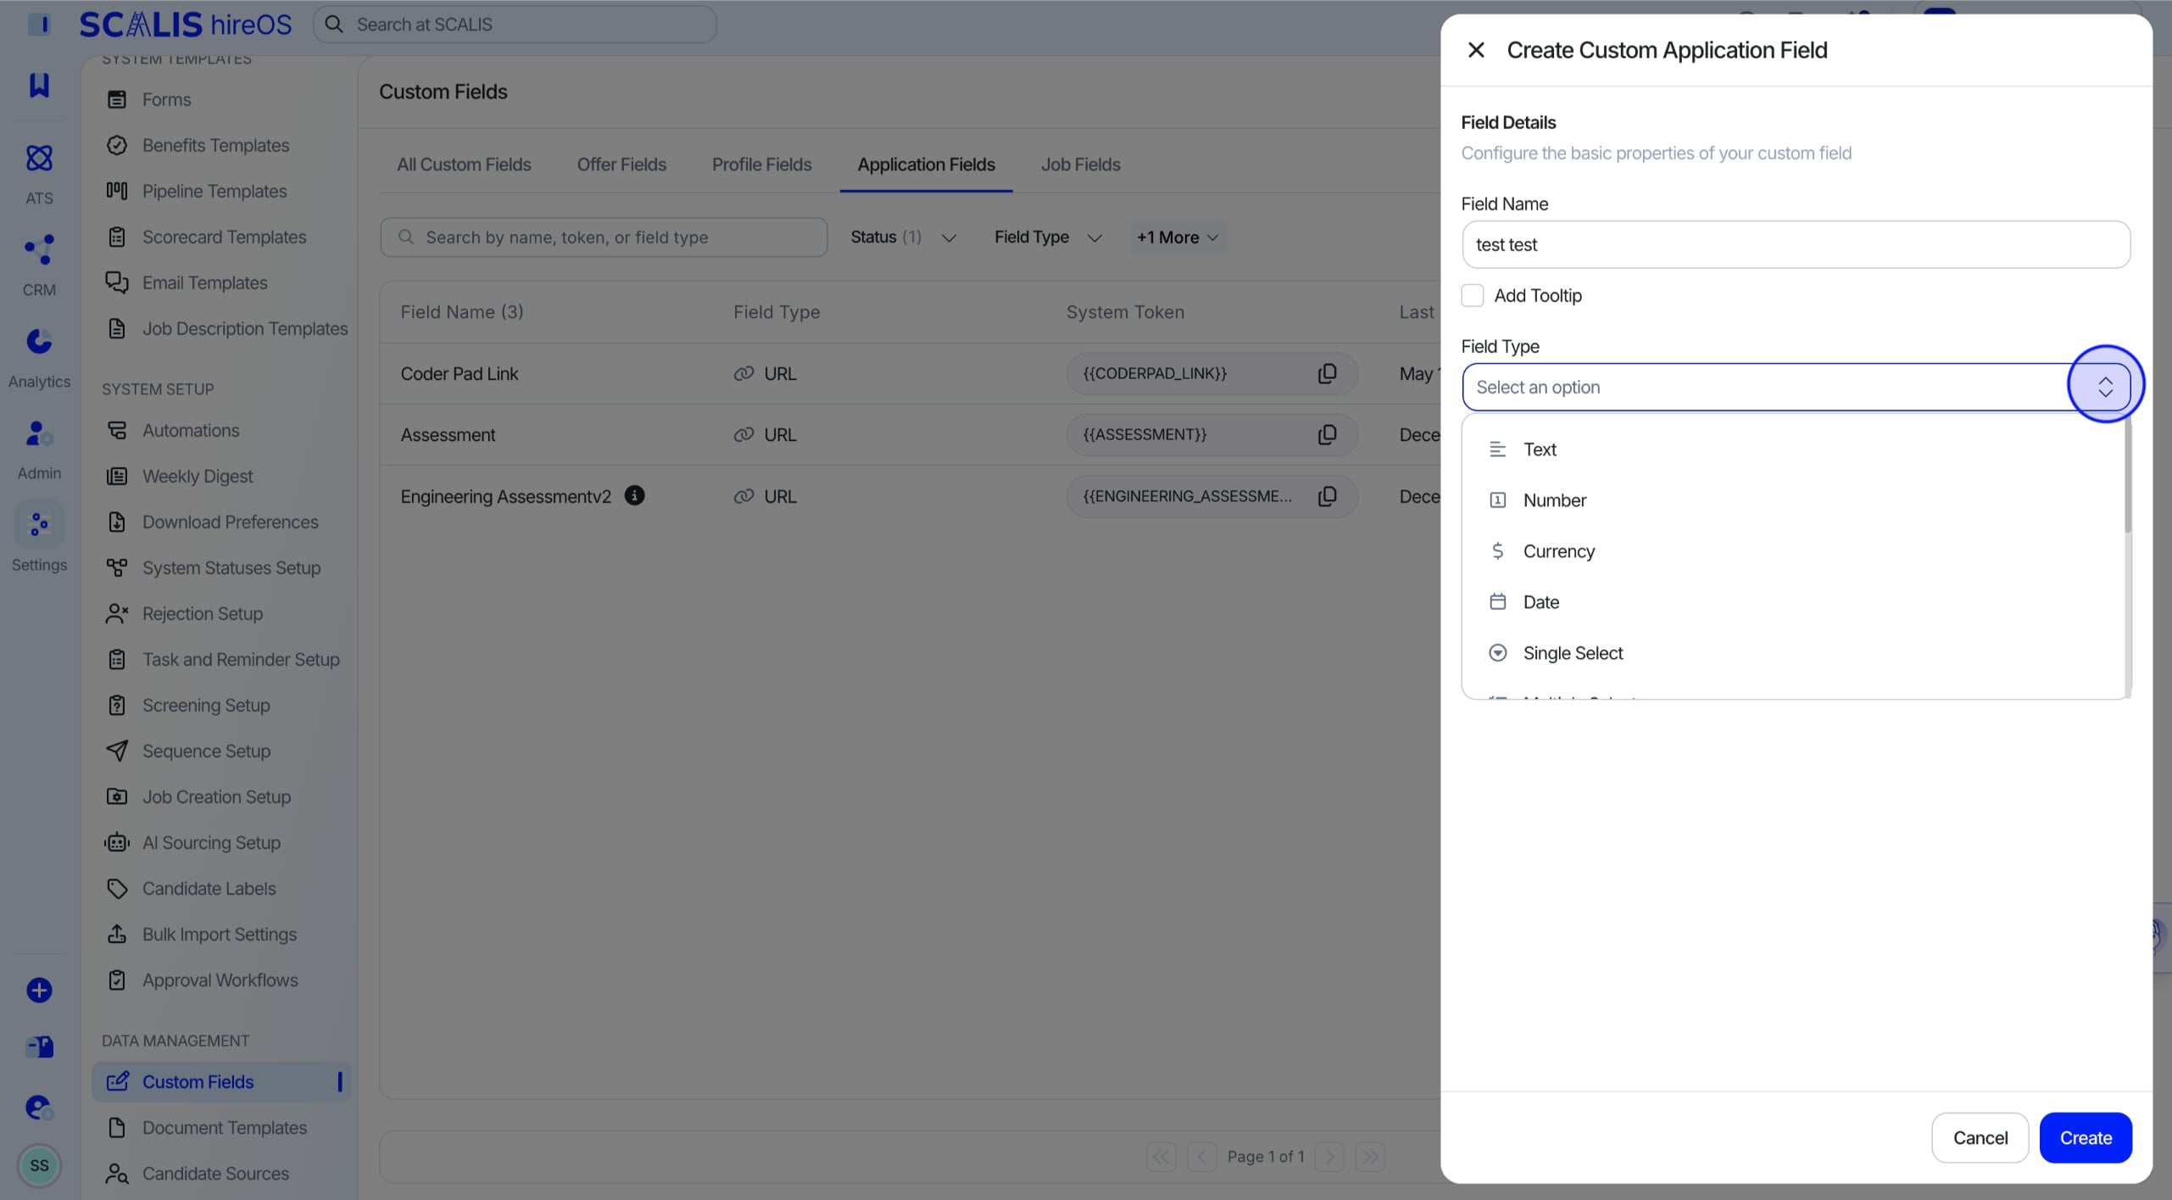This screenshot has height=1200, width=2172.
Task: Open the ATS module icon
Action: [39, 158]
